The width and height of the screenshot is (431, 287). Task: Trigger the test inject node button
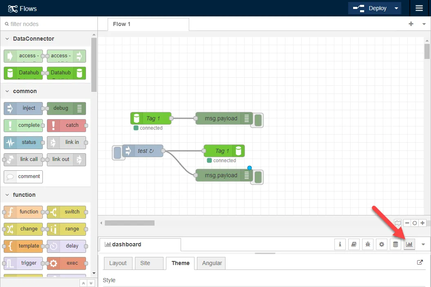tap(117, 152)
